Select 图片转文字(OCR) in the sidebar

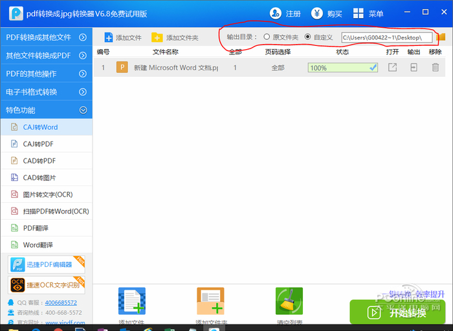(x=47, y=194)
